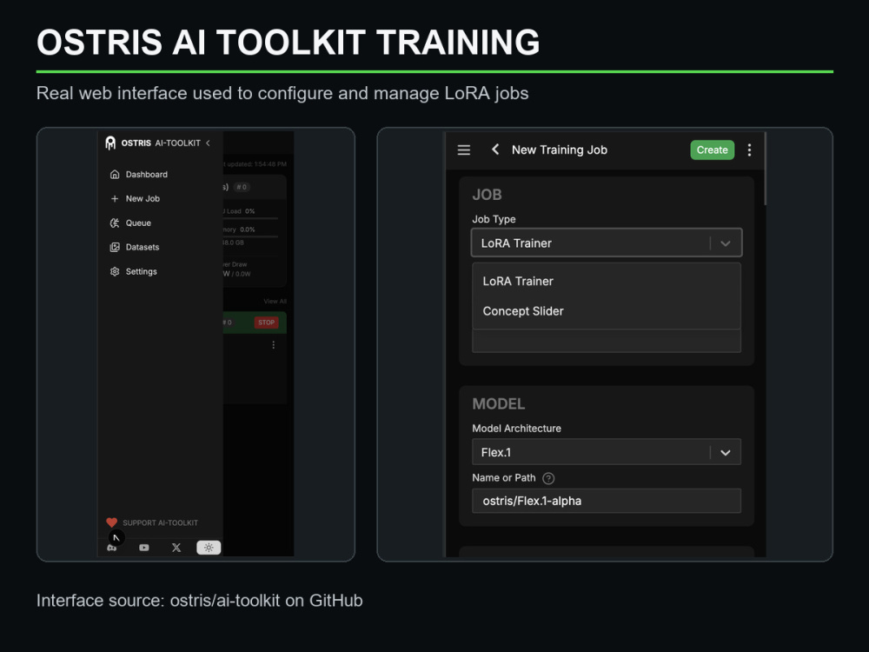Viewport: 869px width, 652px height.
Task: Open the Job Type dropdown
Action: [x=607, y=243]
